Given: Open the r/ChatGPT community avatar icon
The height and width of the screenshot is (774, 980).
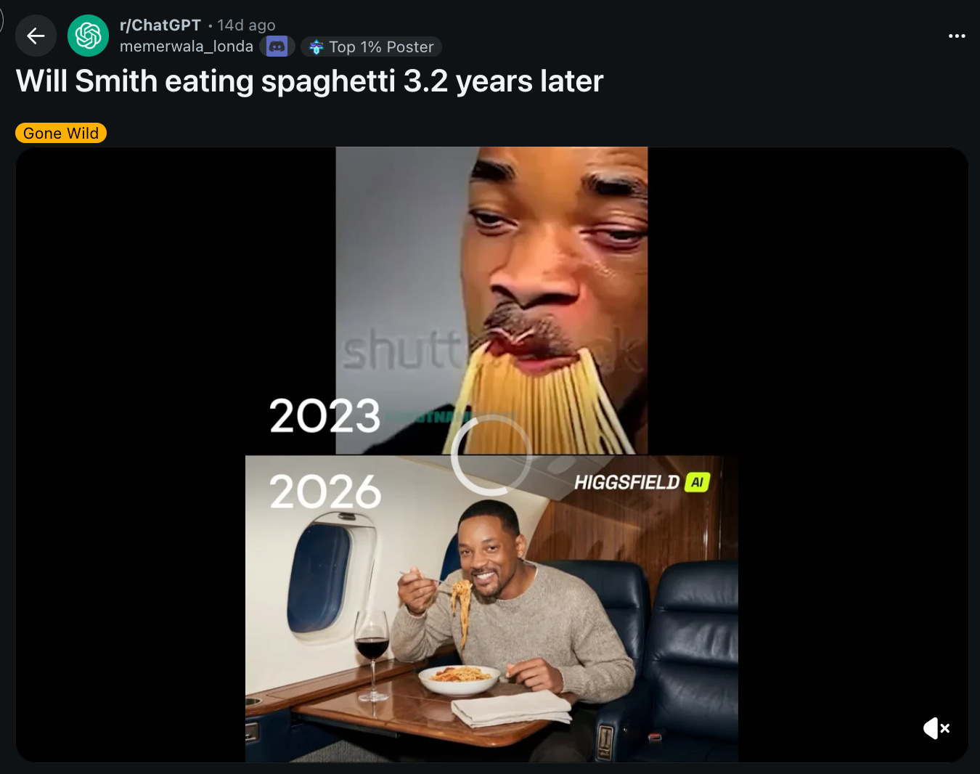Looking at the screenshot, I should coord(88,36).
